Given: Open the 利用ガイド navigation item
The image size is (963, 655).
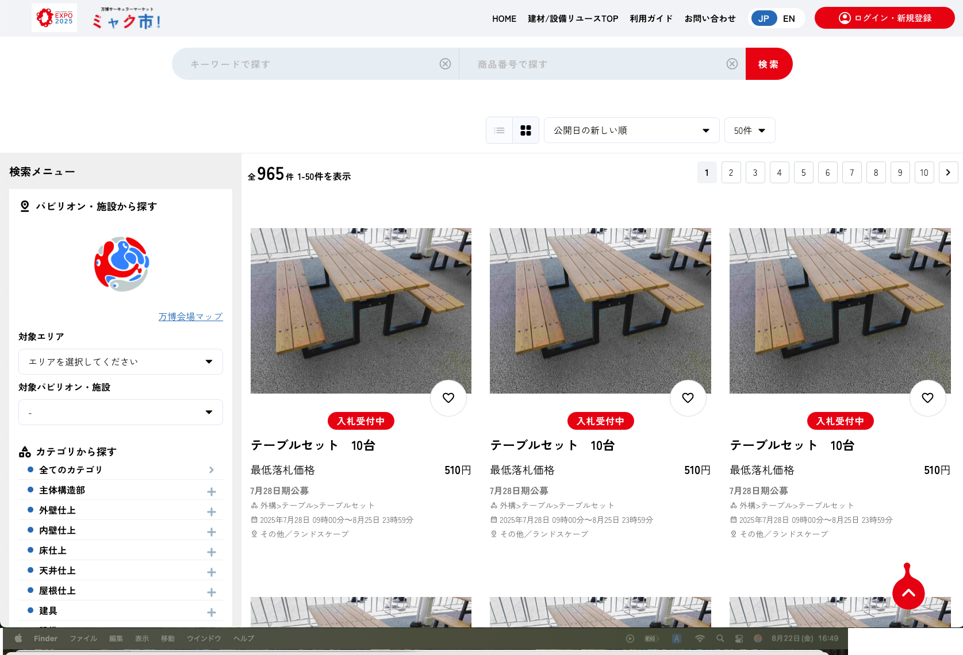Looking at the screenshot, I should click(650, 18).
